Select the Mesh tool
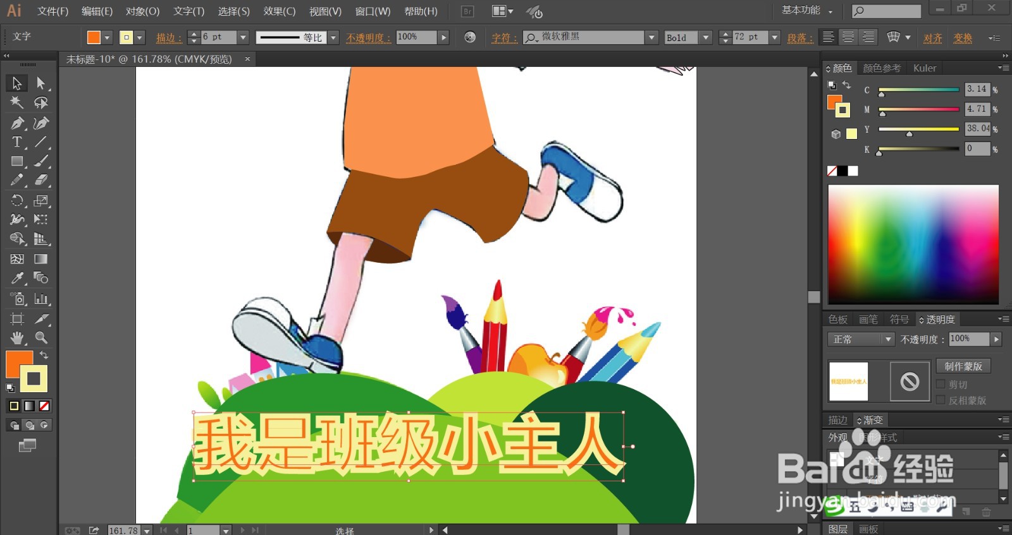Viewport: 1012px width, 535px height. point(17,259)
